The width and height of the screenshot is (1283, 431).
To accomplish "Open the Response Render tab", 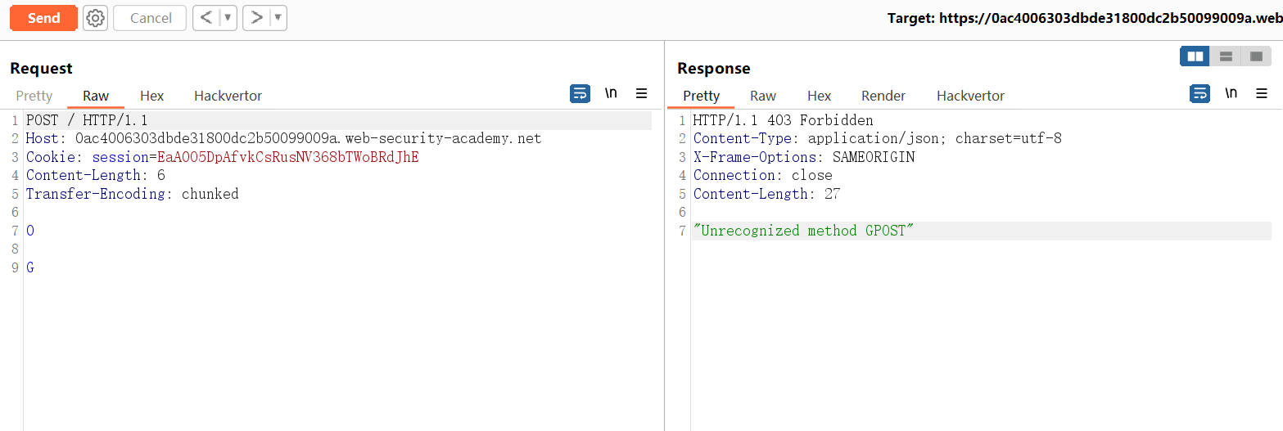I will (883, 96).
